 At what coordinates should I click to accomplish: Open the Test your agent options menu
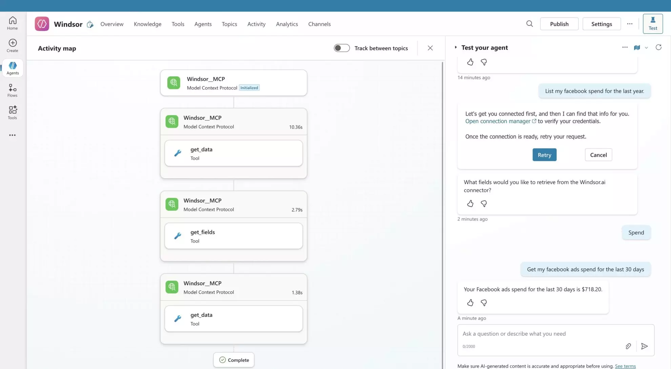coord(625,47)
